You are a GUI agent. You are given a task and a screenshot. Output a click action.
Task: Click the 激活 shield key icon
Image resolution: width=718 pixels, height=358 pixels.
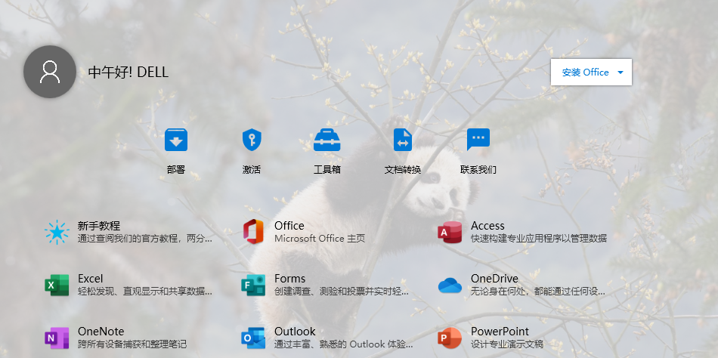tap(252, 140)
